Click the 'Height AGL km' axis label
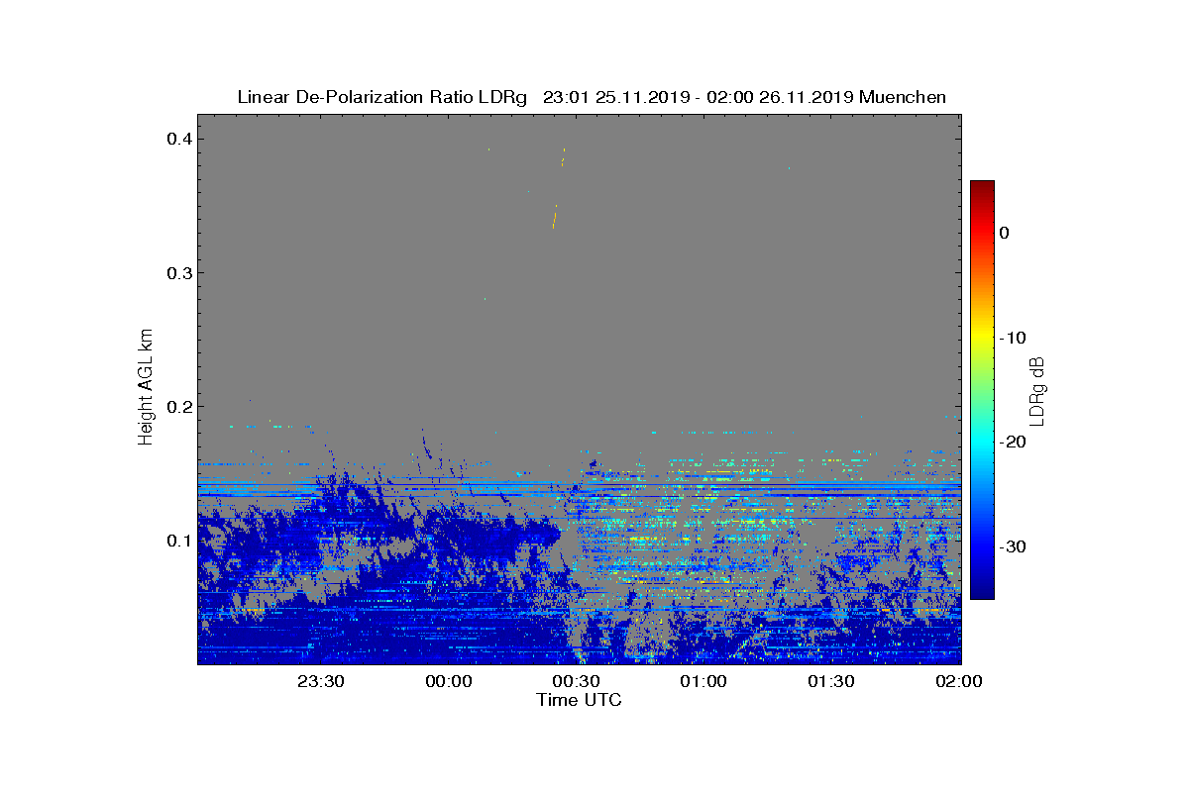Screen dimensions: 1189x792 [146, 388]
